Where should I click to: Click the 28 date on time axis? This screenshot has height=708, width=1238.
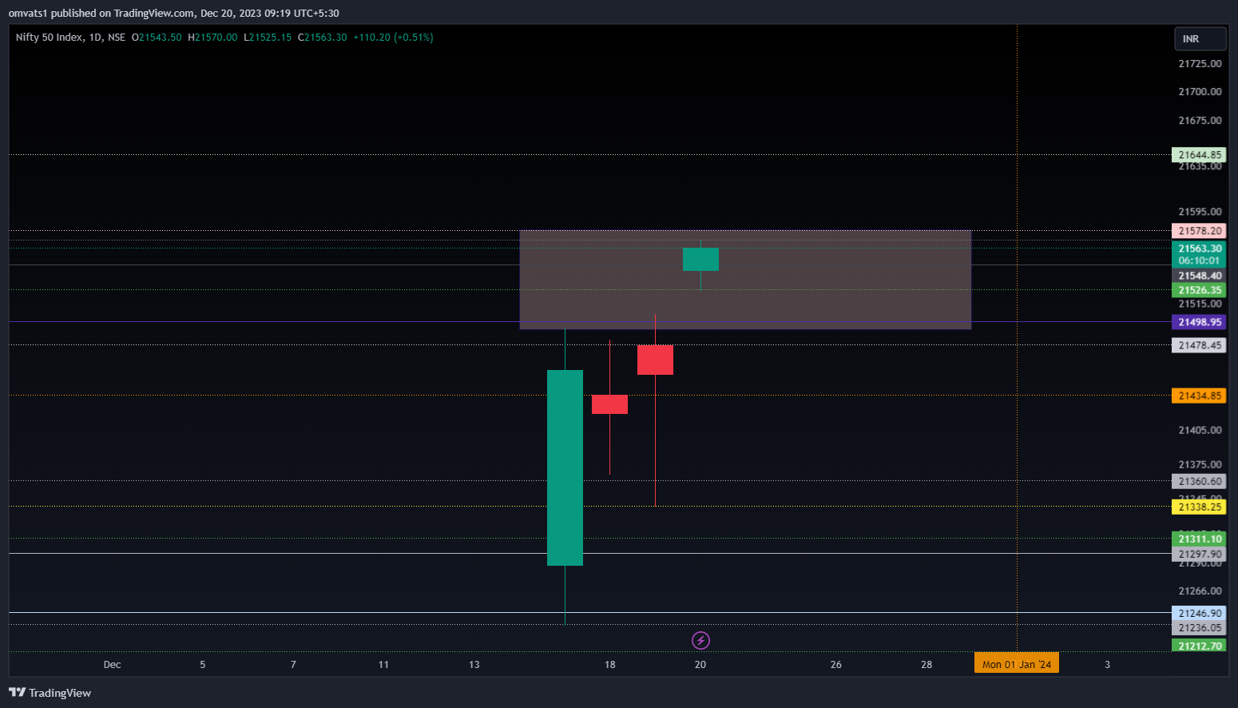(x=927, y=665)
